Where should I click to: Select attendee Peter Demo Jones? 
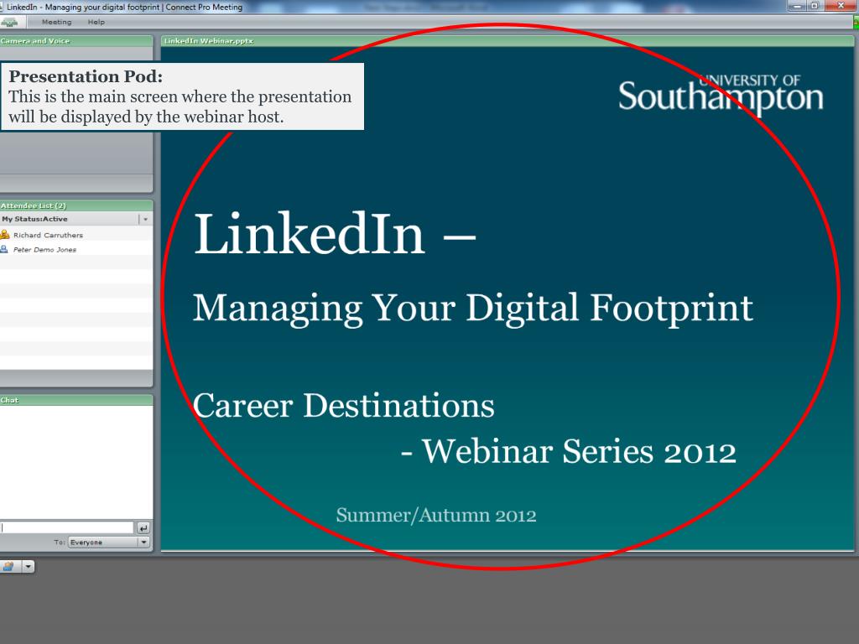click(x=44, y=250)
